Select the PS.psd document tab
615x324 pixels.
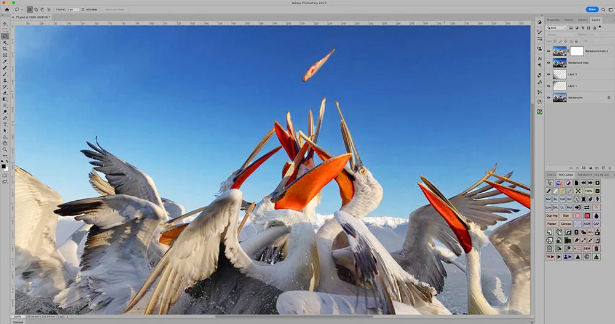point(31,17)
